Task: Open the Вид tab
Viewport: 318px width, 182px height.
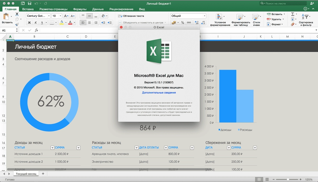Action: point(142,9)
